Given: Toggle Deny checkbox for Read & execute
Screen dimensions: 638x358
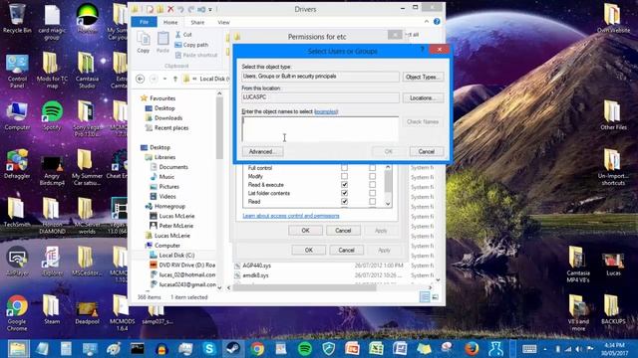Looking at the screenshot, I should point(372,185).
